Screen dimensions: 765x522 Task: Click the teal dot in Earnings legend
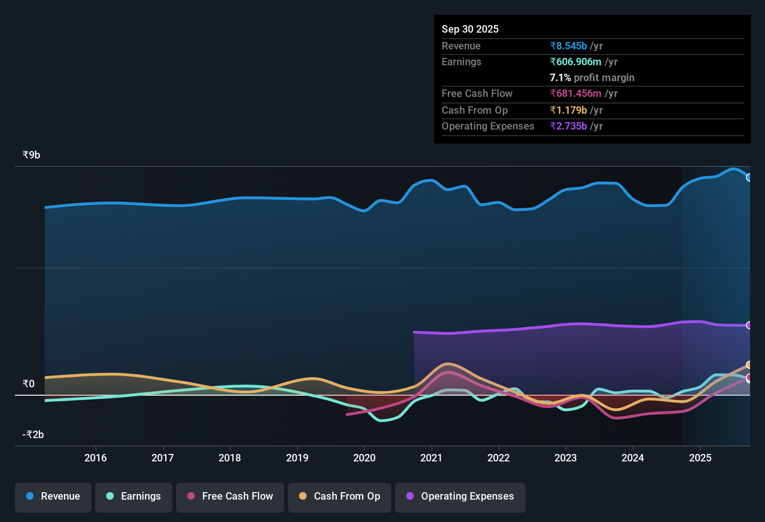point(110,496)
